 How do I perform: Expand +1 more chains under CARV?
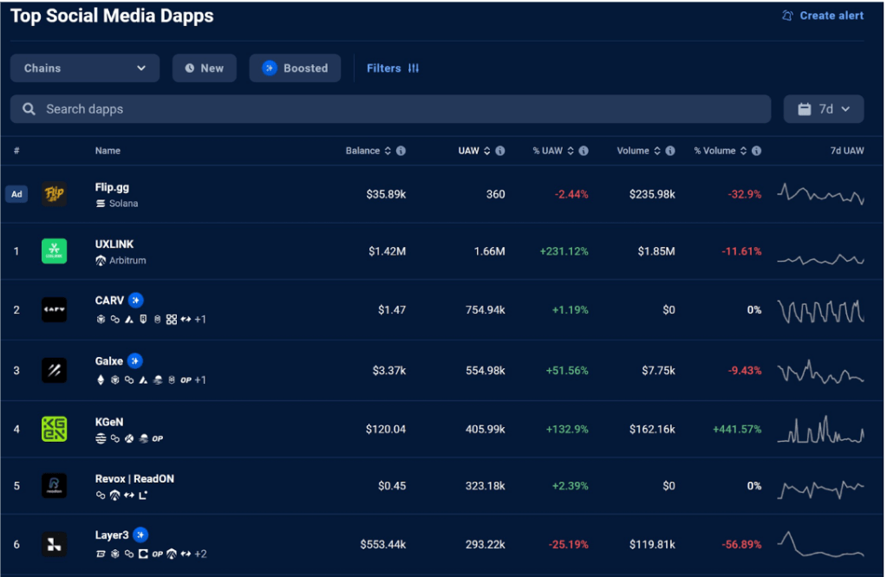(200, 320)
